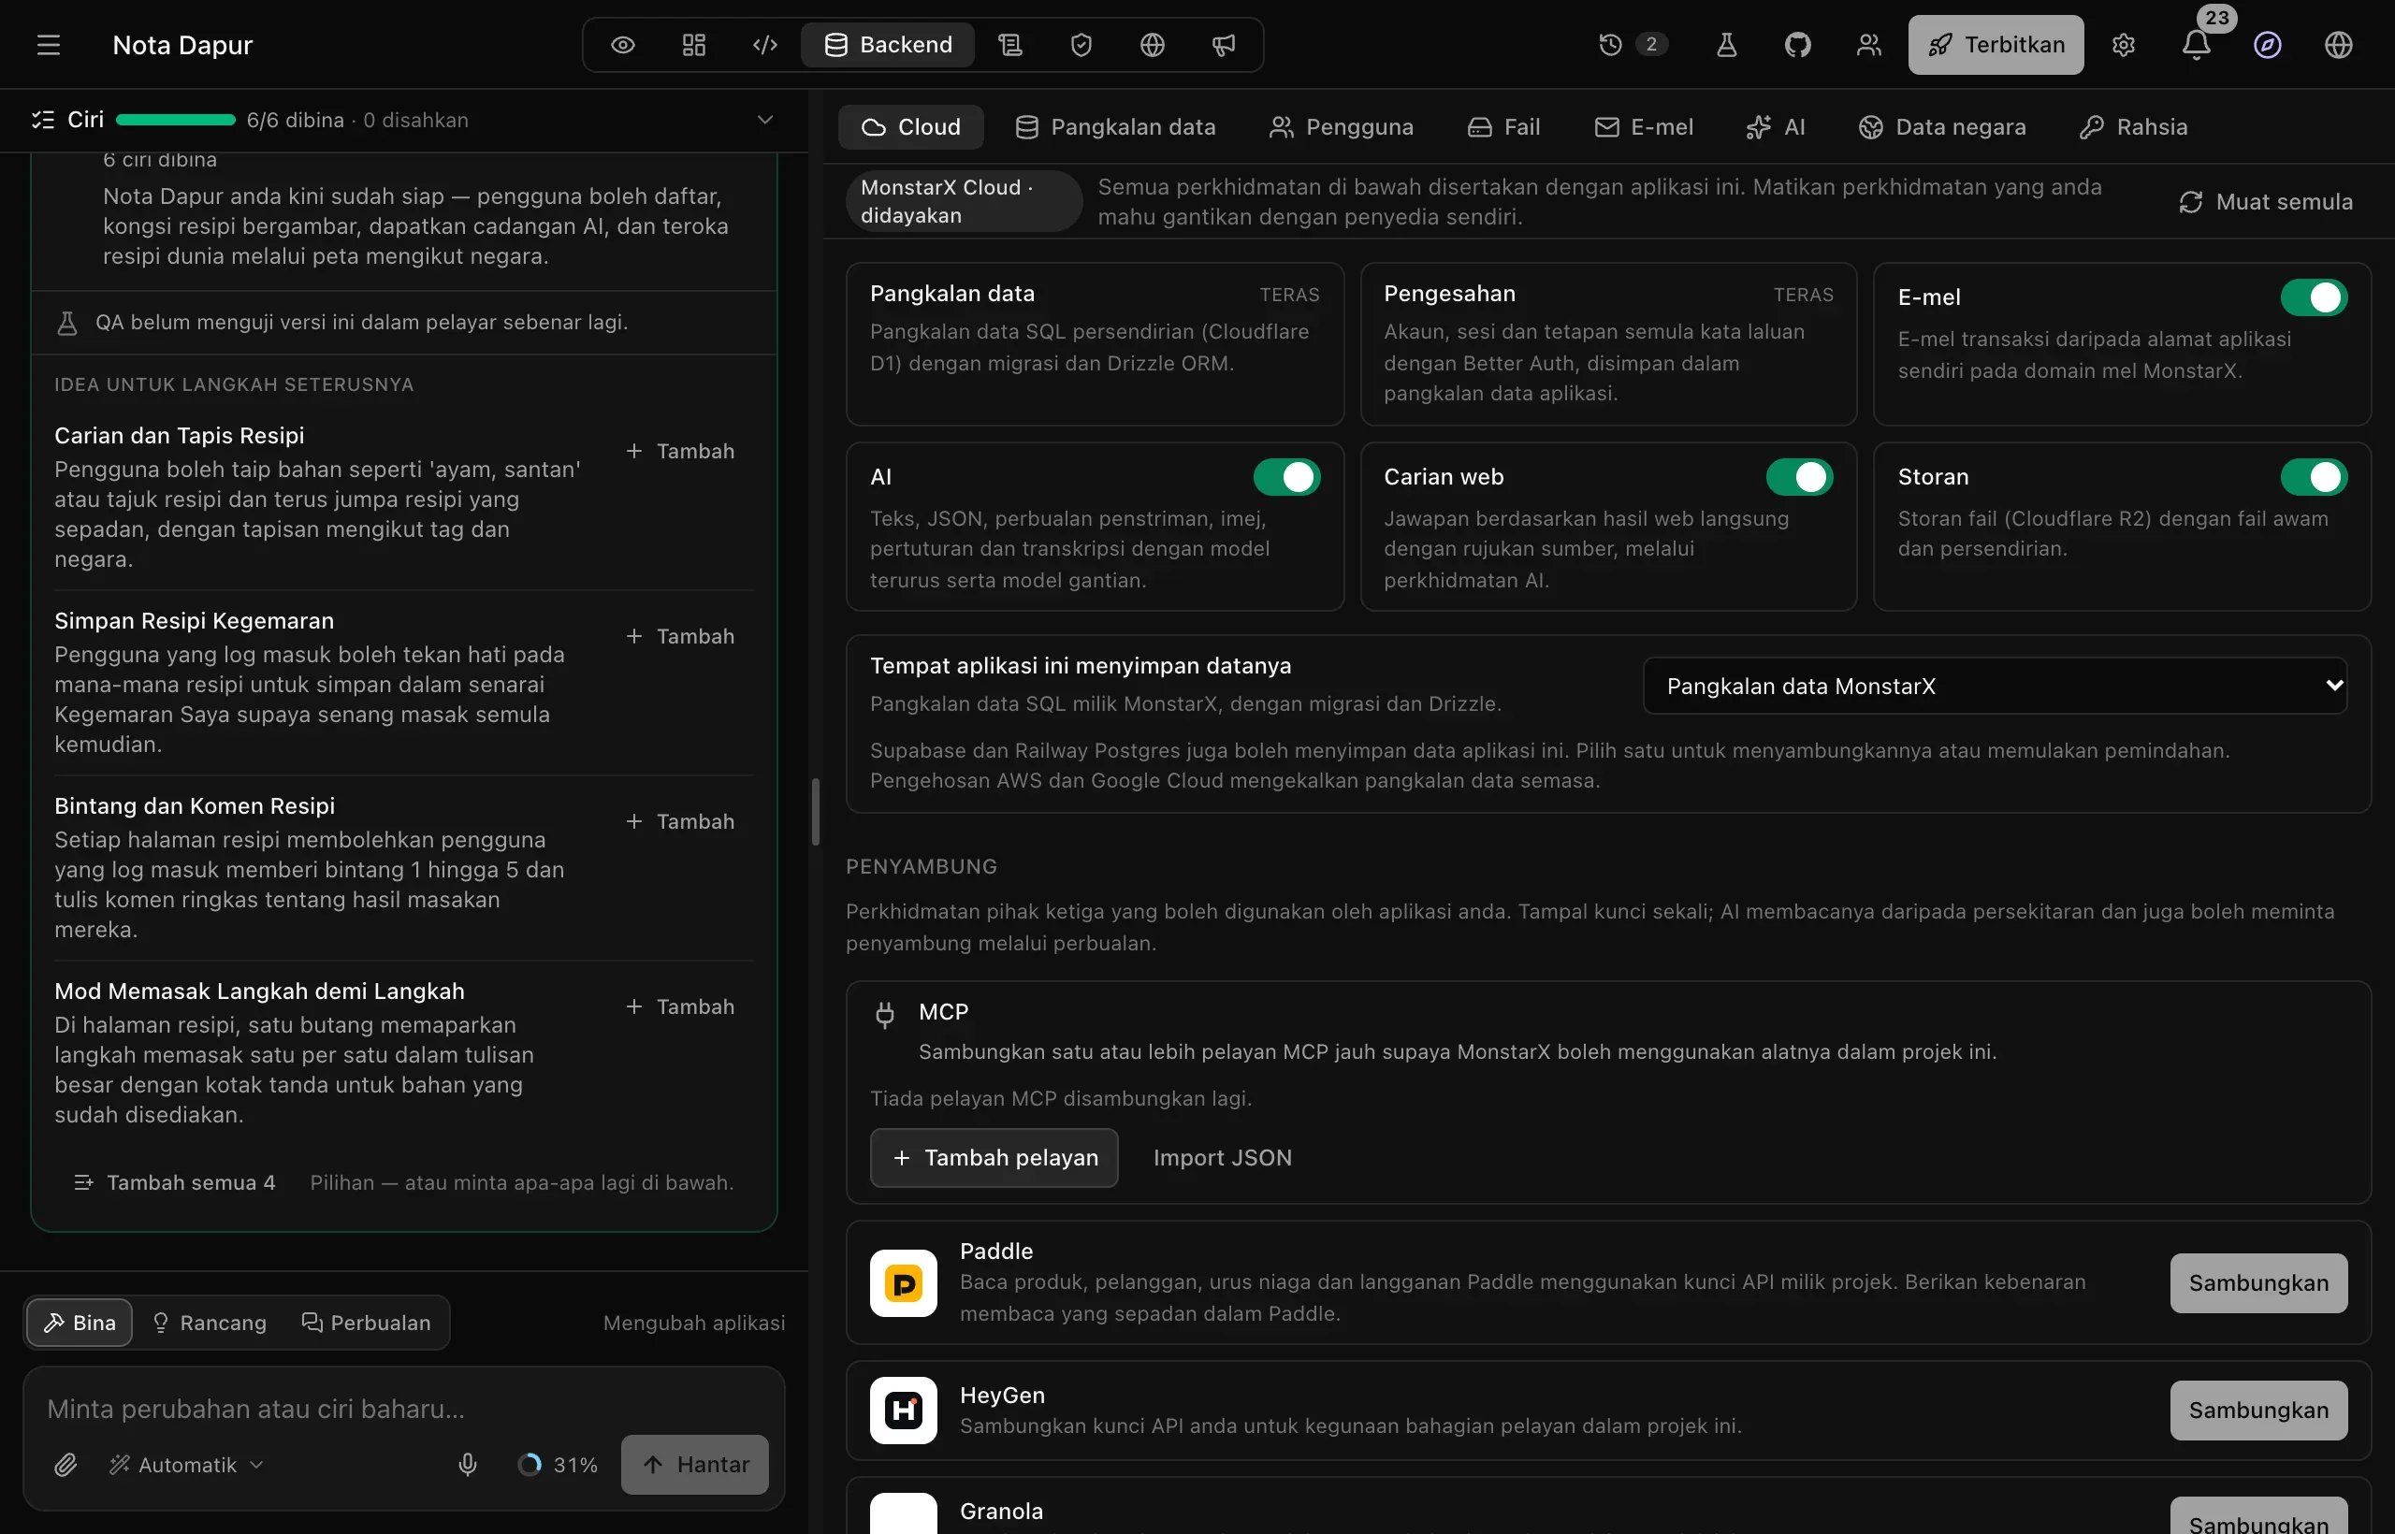
Task: Open the GitHub integration
Action: pos(1797,45)
